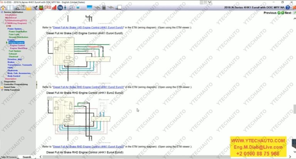Go to the Home icon in toolbar
The image size is (296, 159).
pyautogui.click(x=3, y=8)
